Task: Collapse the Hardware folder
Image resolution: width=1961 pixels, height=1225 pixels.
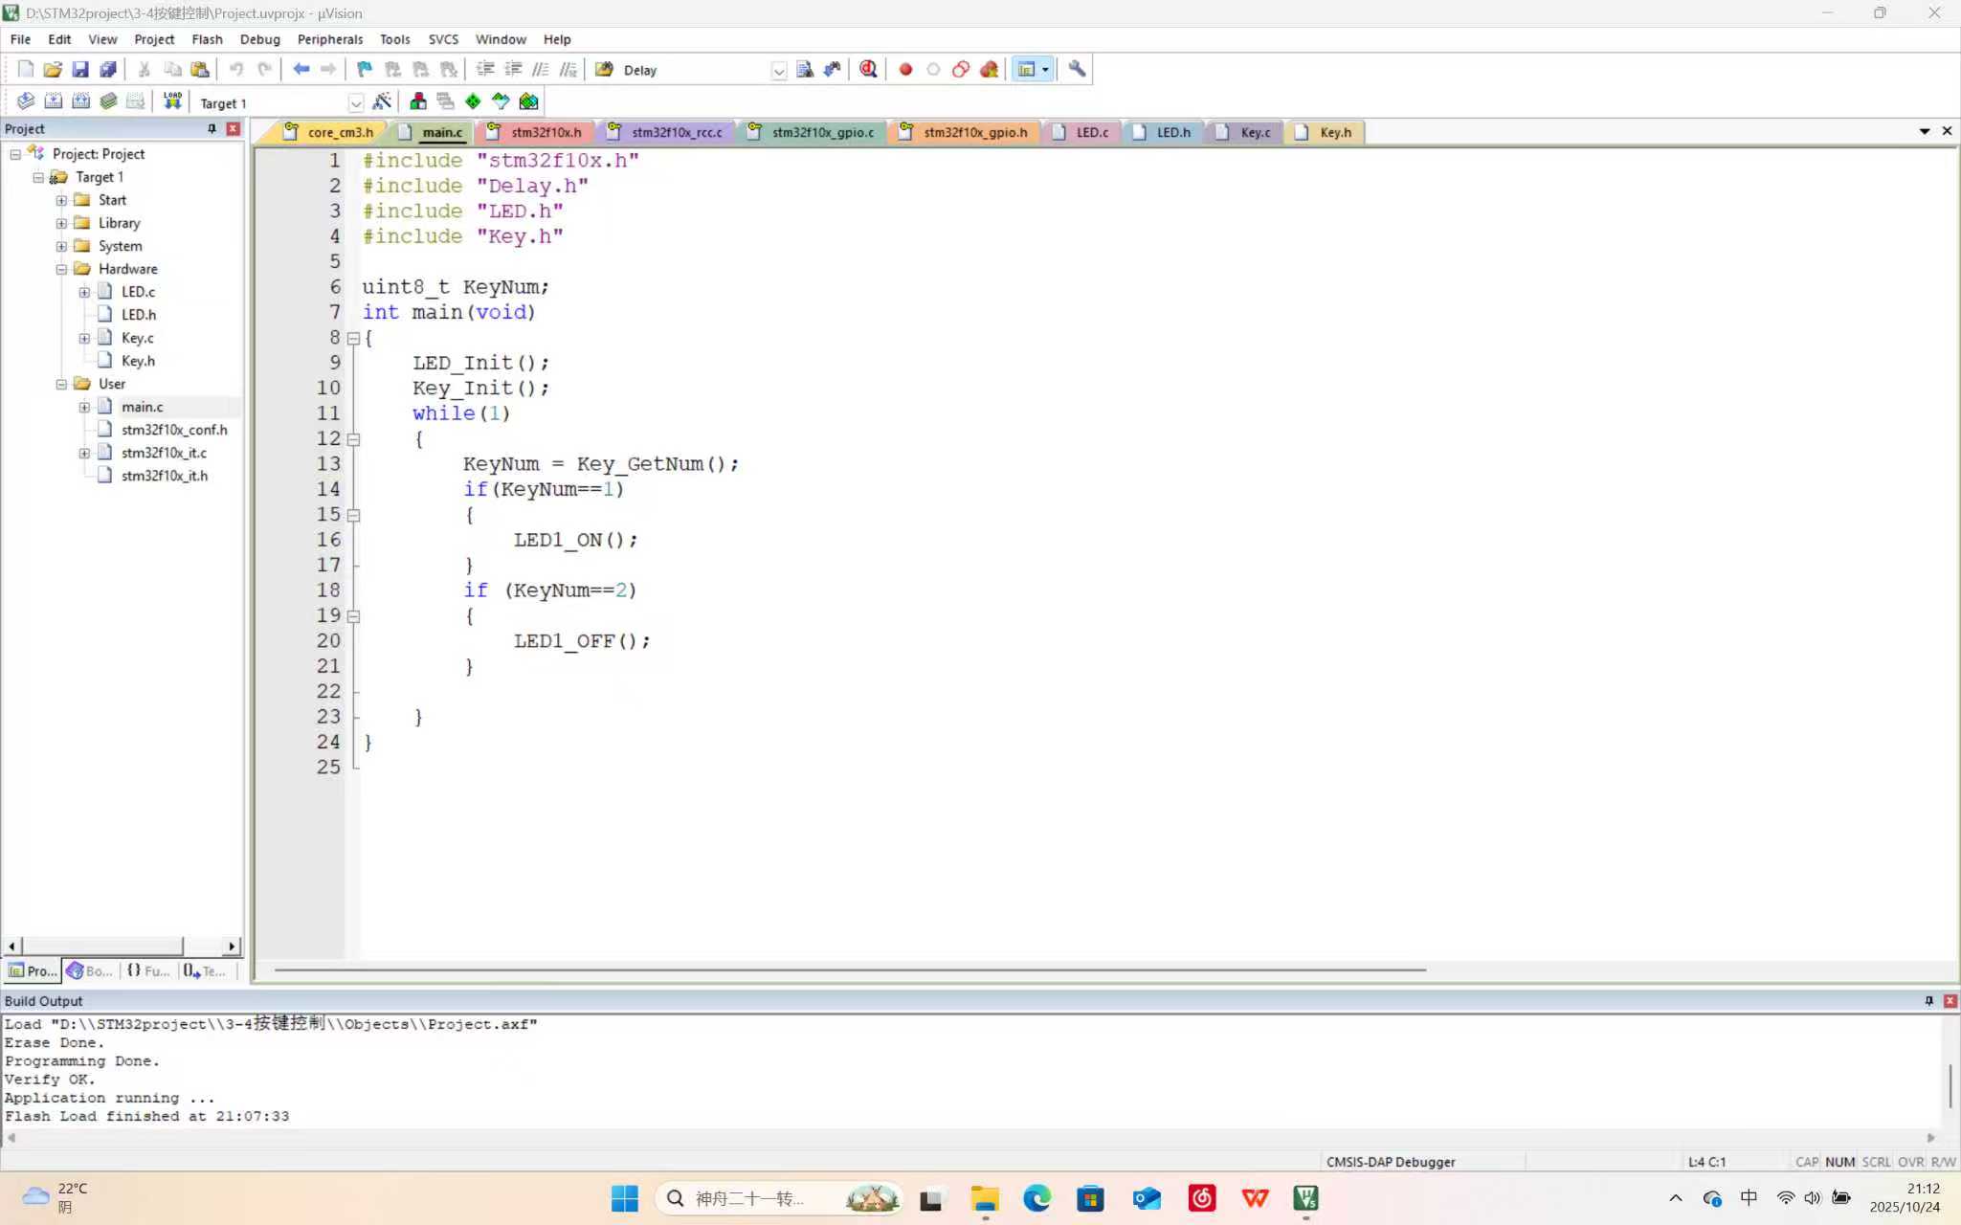Action: tap(61, 269)
